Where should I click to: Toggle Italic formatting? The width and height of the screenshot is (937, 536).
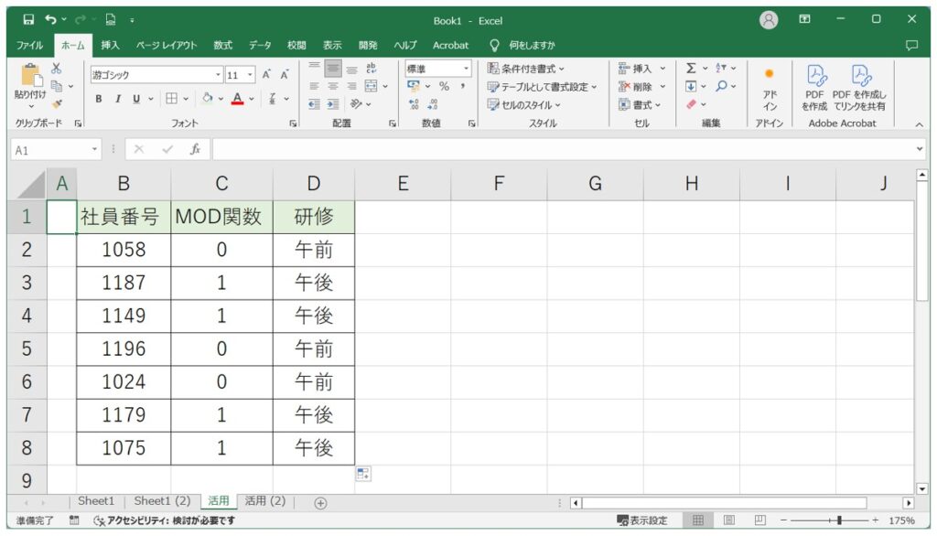coord(118,99)
